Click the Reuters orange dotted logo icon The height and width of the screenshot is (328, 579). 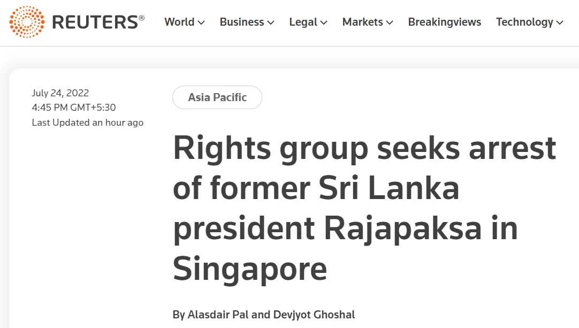(x=27, y=22)
